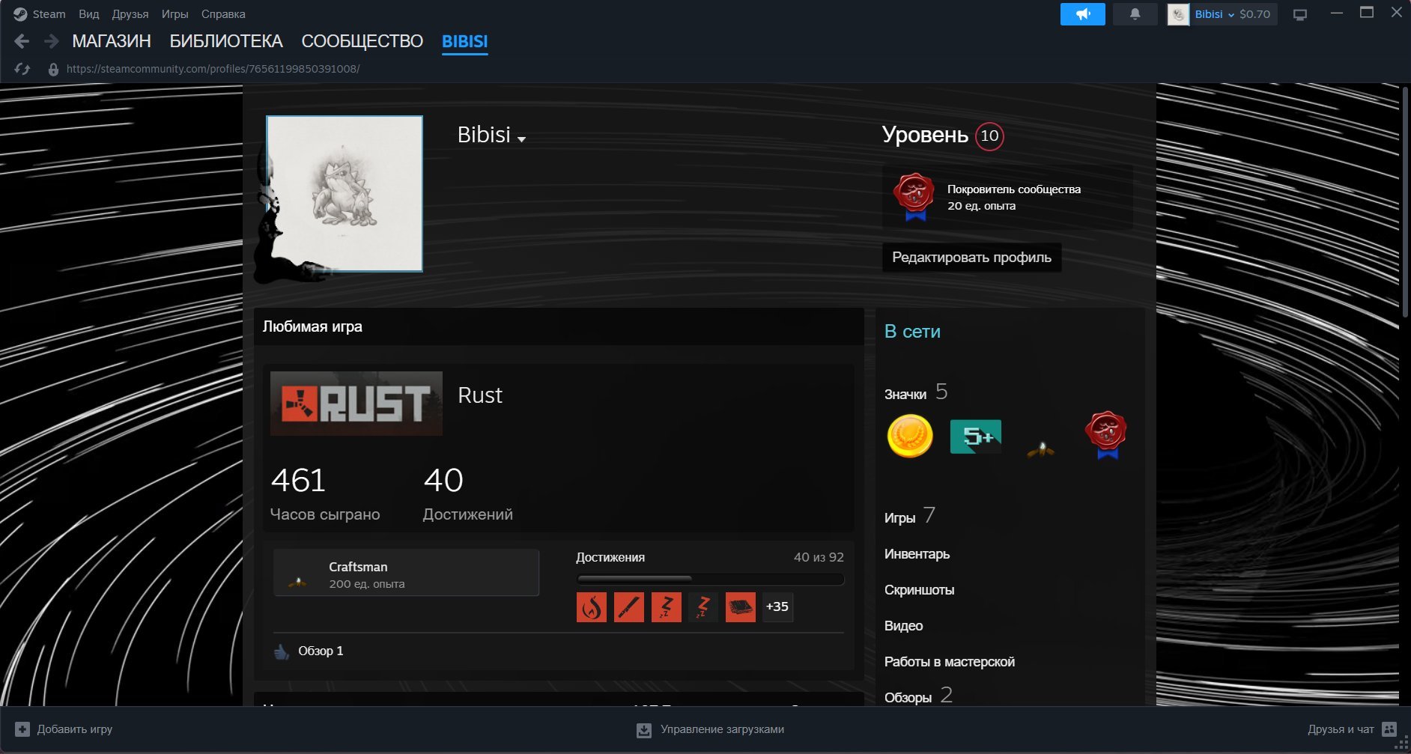Click the flame achievement icon
The height and width of the screenshot is (754, 1411).
point(592,607)
